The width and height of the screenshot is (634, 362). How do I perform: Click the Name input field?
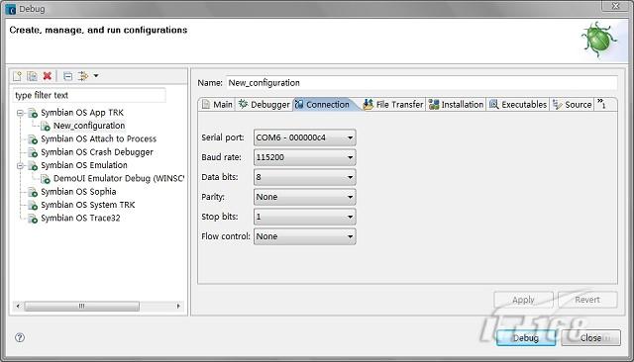tap(421, 83)
